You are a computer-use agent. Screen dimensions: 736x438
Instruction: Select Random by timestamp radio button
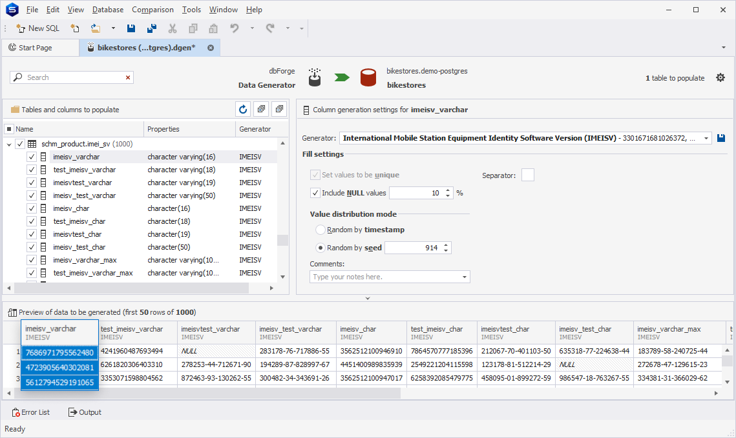pos(321,230)
